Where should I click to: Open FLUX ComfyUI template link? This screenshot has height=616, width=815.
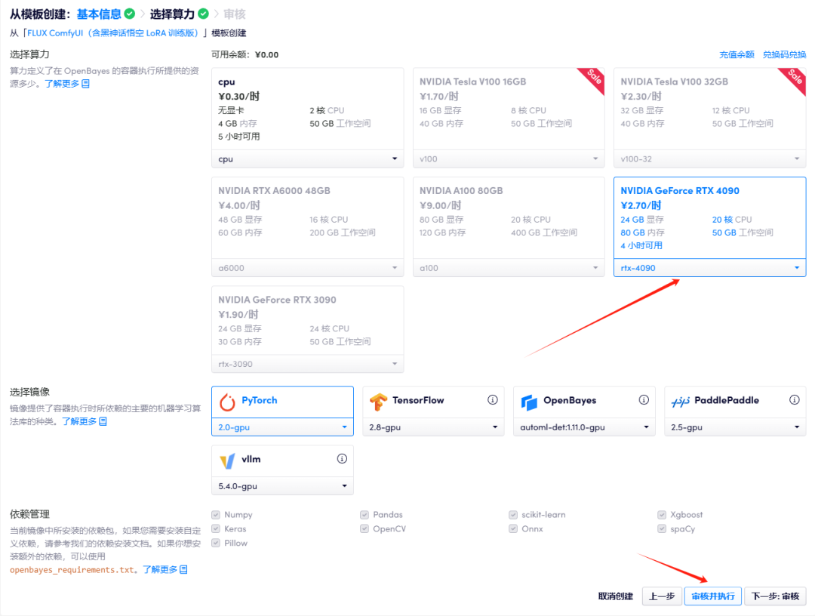click(112, 32)
